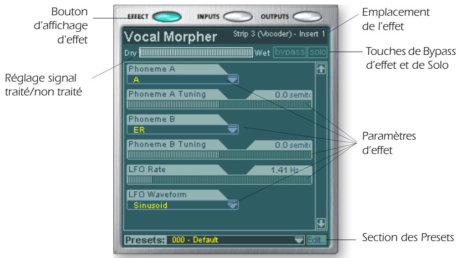Click the OUTPUTS oval button

(307, 17)
